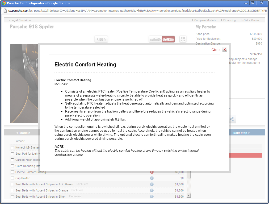Switch to exterior car view
Image resolution: width=269 pixels, height=204 pixels.
[155, 39]
